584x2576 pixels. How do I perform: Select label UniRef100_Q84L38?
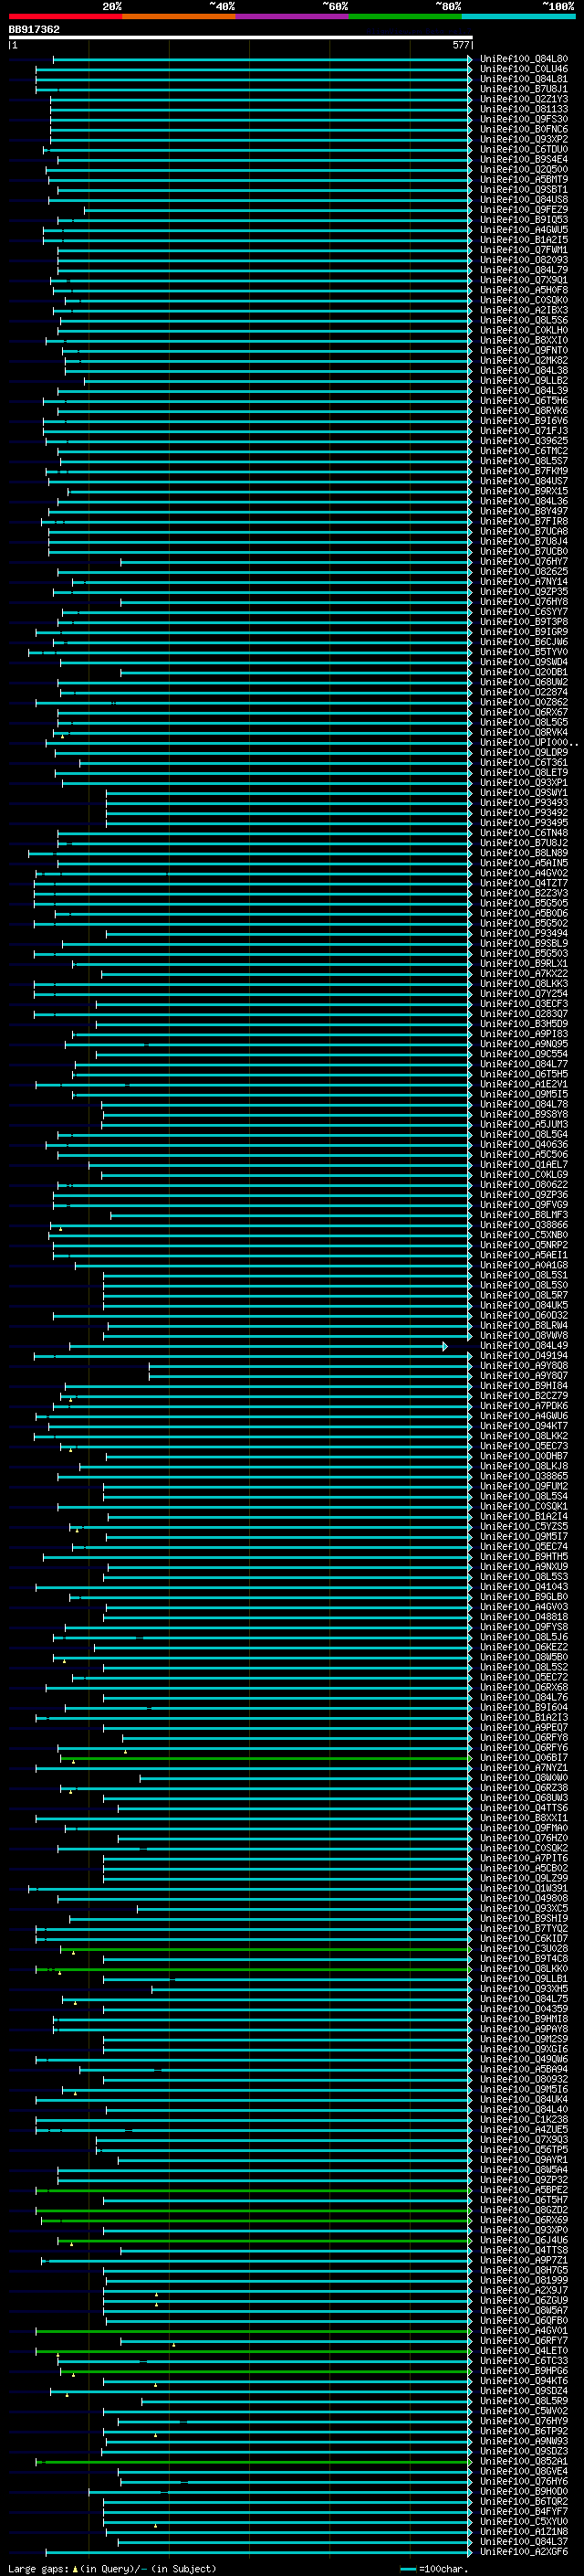(x=524, y=370)
